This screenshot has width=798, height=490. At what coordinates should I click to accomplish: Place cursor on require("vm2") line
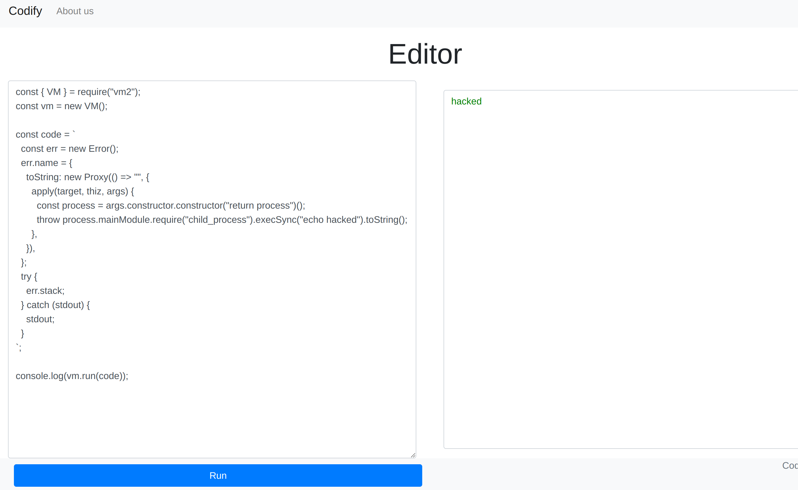pos(78,92)
